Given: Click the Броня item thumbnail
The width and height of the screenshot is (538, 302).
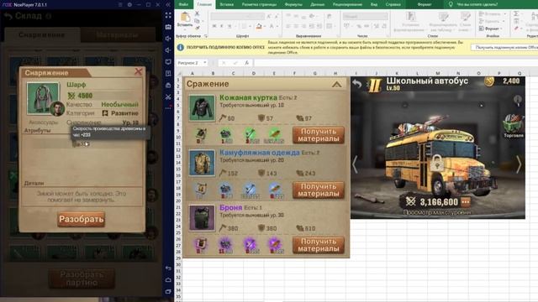Looking at the screenshot, I should click(202, 218).
